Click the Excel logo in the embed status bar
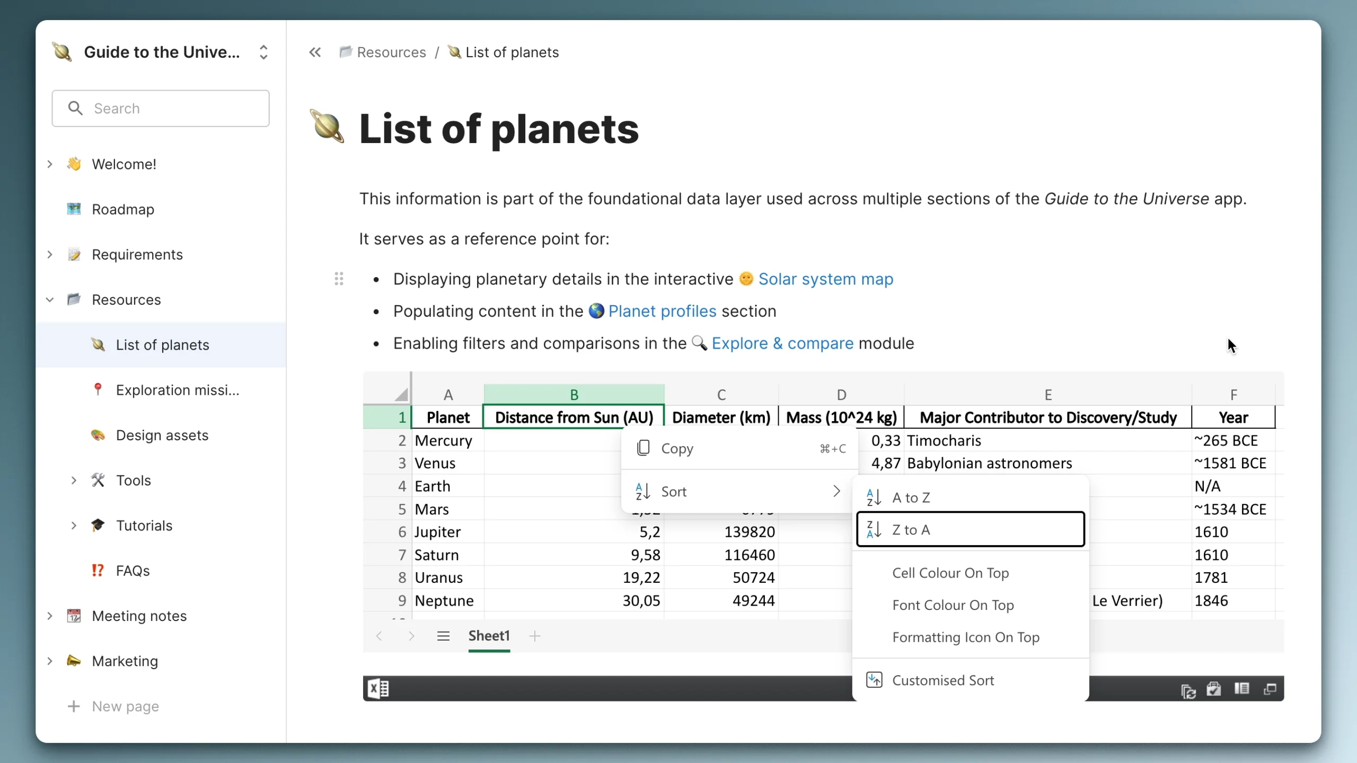Viewport: 1357px width, 763px height. point(377,688)
